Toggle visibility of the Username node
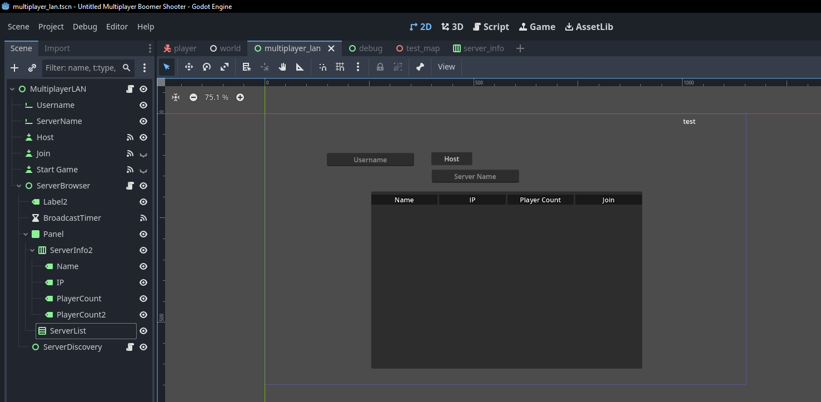 [x=143, y=105]
